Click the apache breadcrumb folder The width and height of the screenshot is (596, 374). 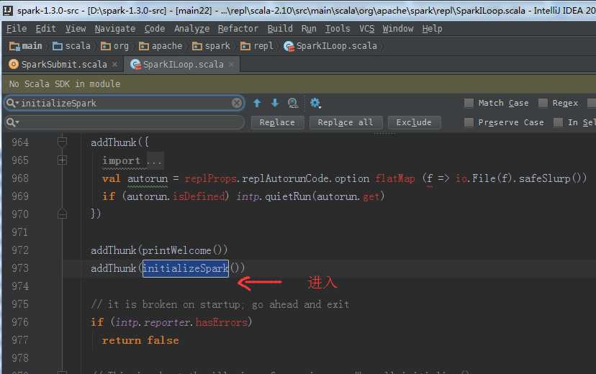[161, 46]
